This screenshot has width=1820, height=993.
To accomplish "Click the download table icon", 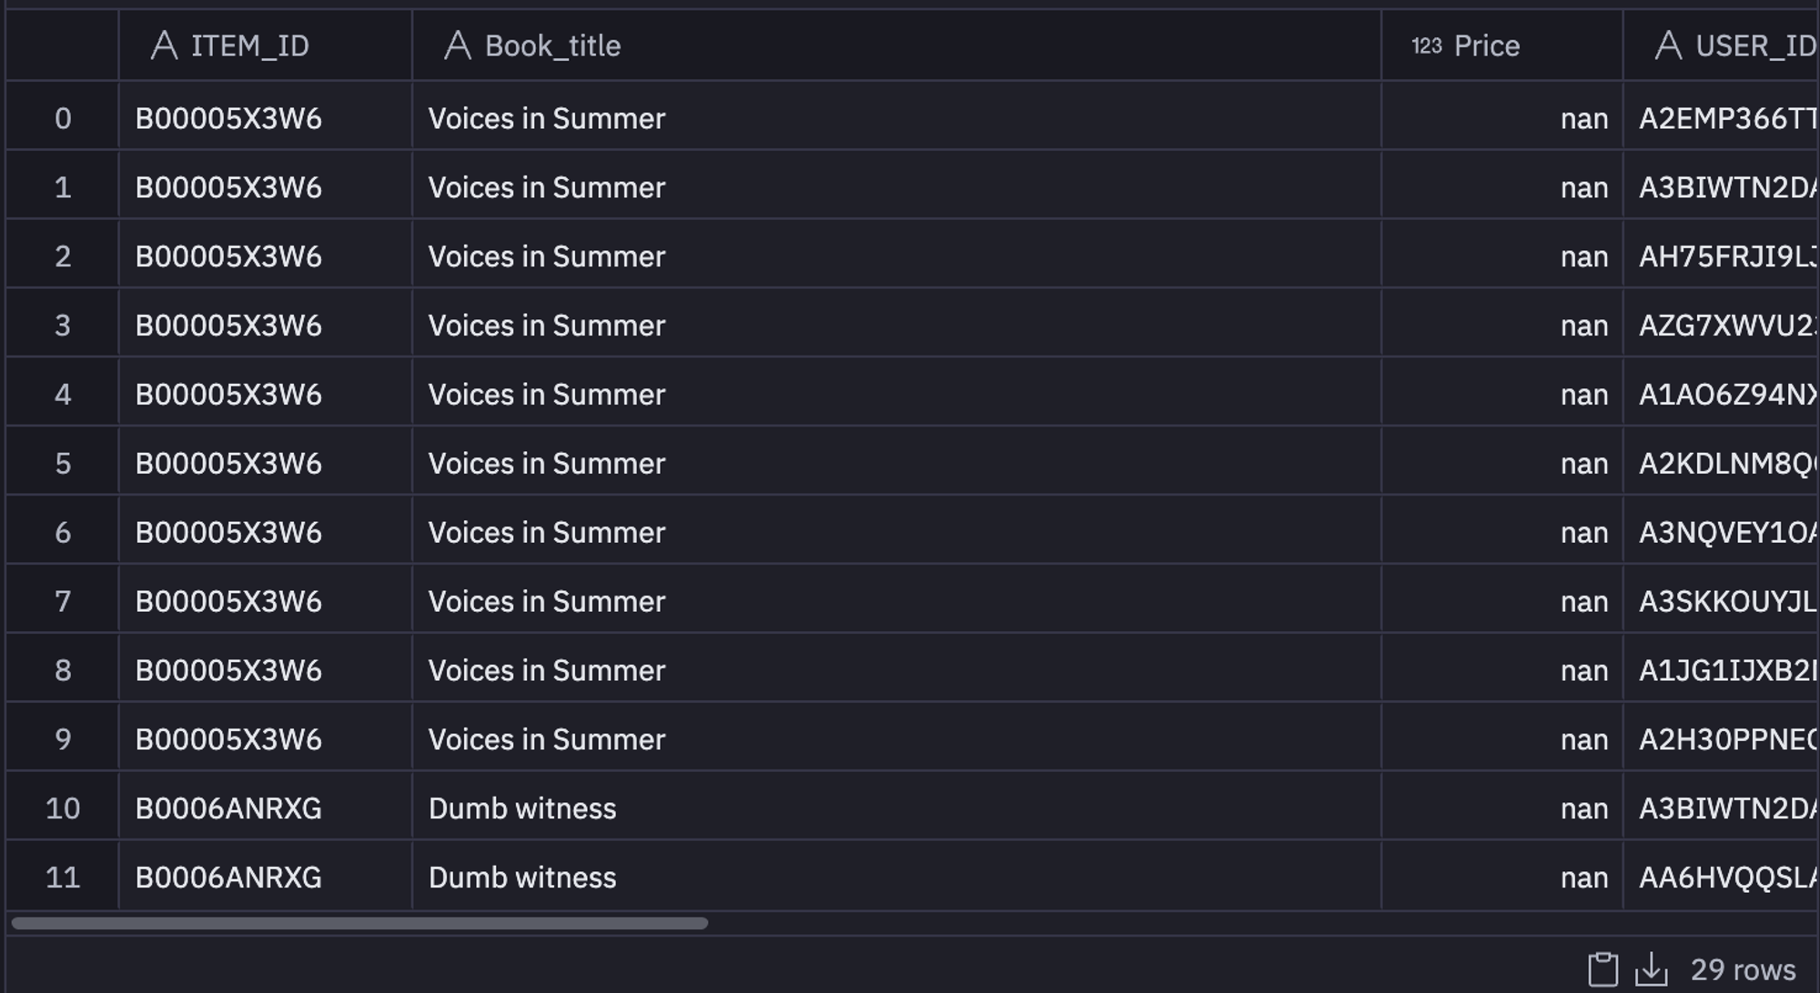I will click(1651, 969).
